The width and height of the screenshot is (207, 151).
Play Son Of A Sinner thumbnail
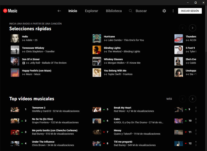pyautogui.click(x=15, y=61)
